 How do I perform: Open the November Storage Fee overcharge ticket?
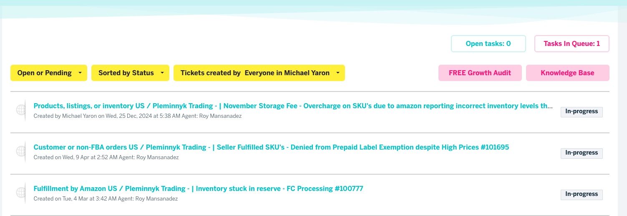pyautogui.click(x=293, y=106)
